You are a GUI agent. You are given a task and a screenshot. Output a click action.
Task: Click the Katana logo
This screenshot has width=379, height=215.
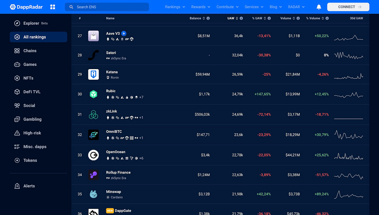(x=93, y=74)
